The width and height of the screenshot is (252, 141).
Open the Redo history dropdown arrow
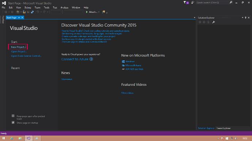pyautogui.click(x=47, y=12)
